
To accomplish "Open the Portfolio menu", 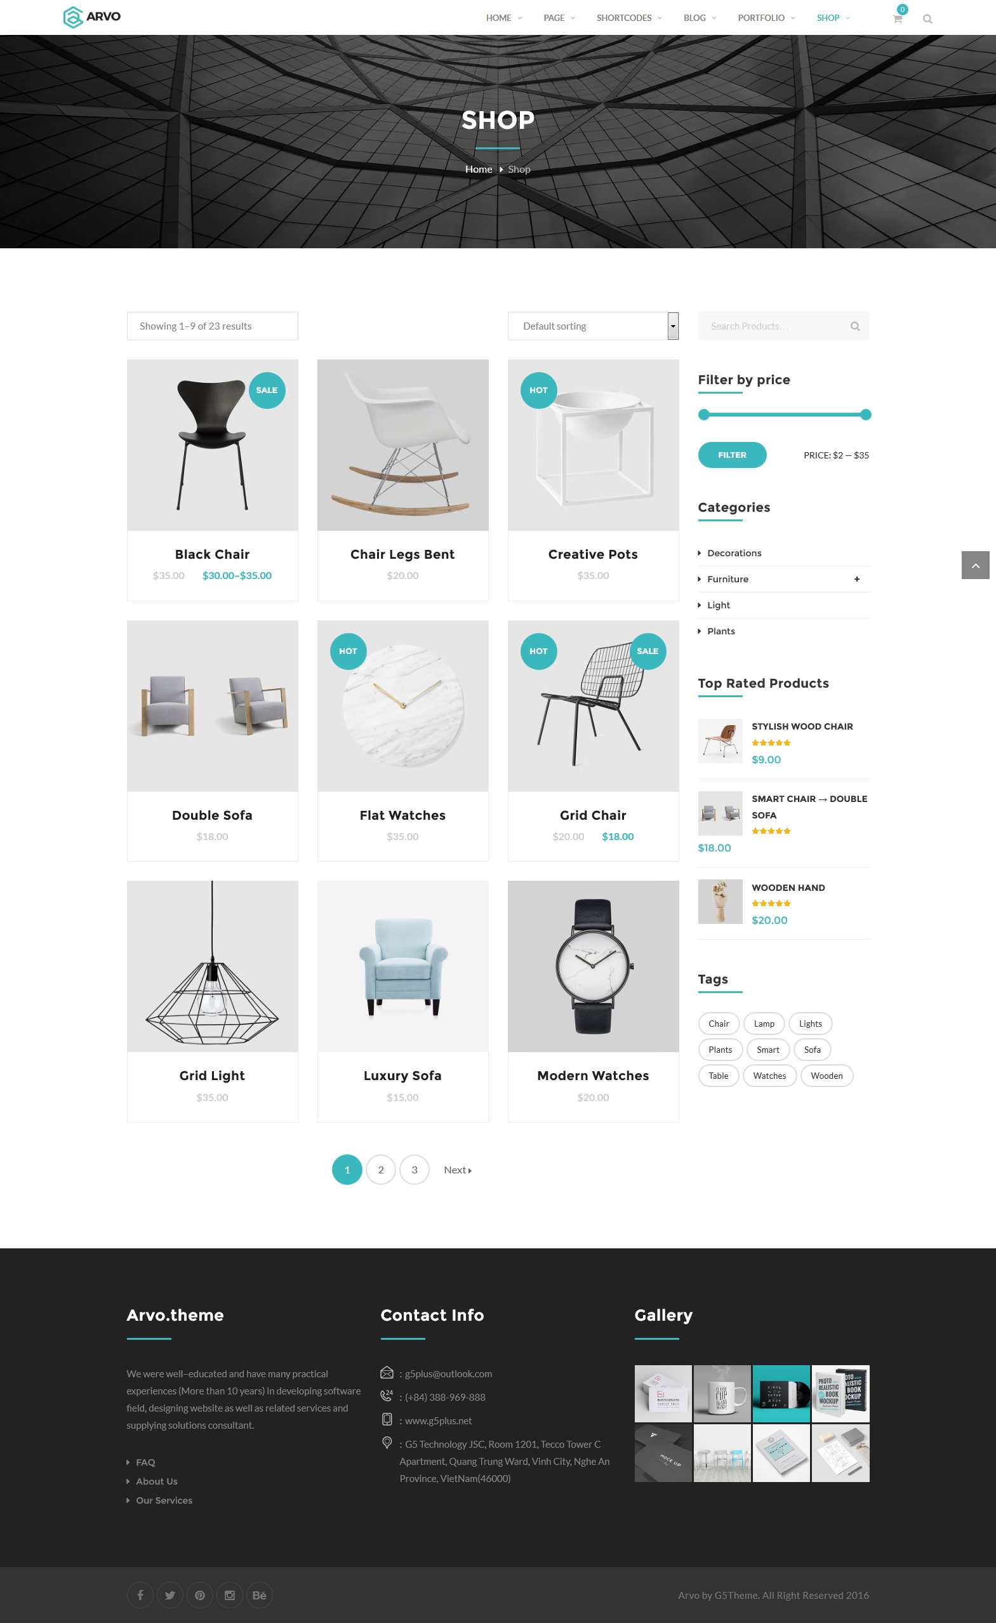I will (x=766, y=18).
